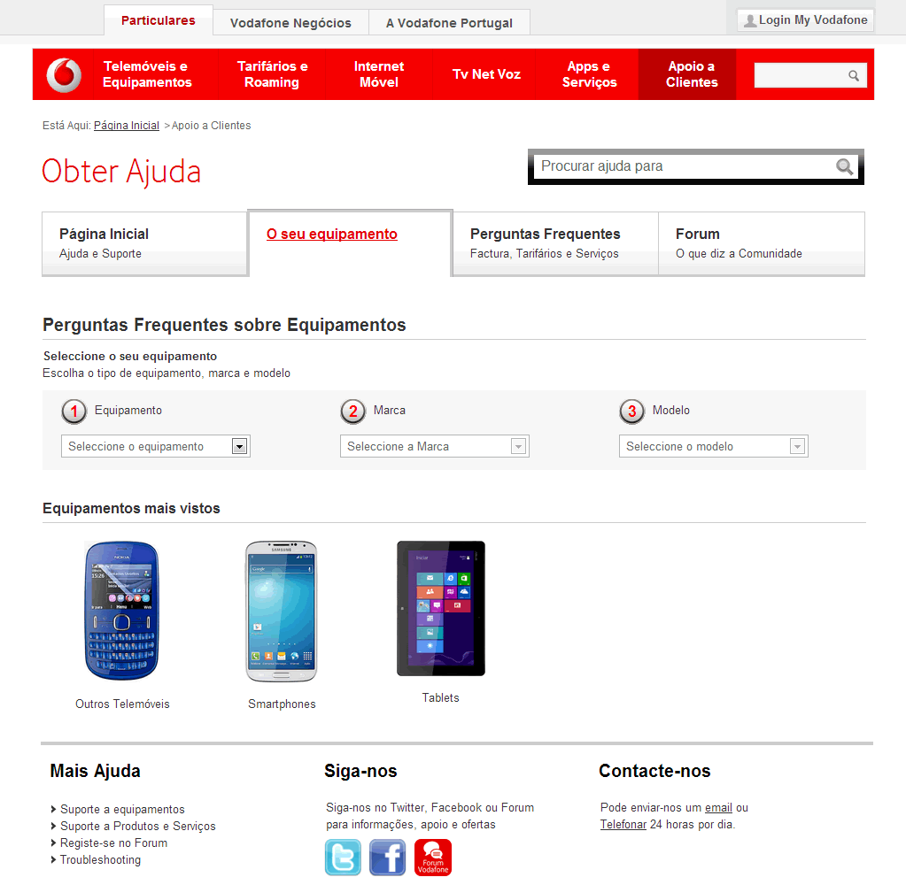The width and height of the screenshot is (906, 885).
Task: Follow the Página Inicial breadcrumb link
Action: (x=127, y=126)
